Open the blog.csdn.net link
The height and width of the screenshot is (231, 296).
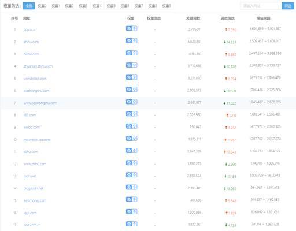(x=33, y=188)
